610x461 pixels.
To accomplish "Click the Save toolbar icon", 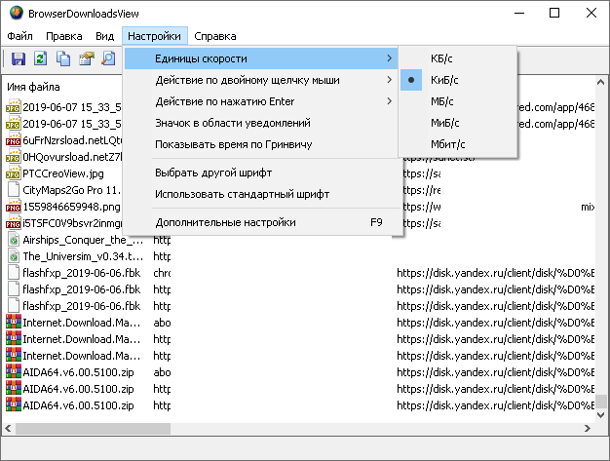I will (x=19, y=58).
